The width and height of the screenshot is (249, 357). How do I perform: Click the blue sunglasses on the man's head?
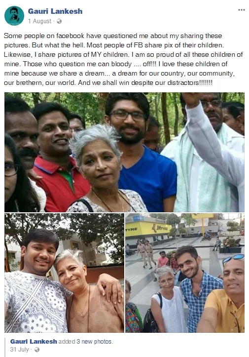pyautogui.click(x=233, y=259)
